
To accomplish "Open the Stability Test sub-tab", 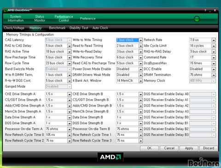I will click(x=79, y=28).
